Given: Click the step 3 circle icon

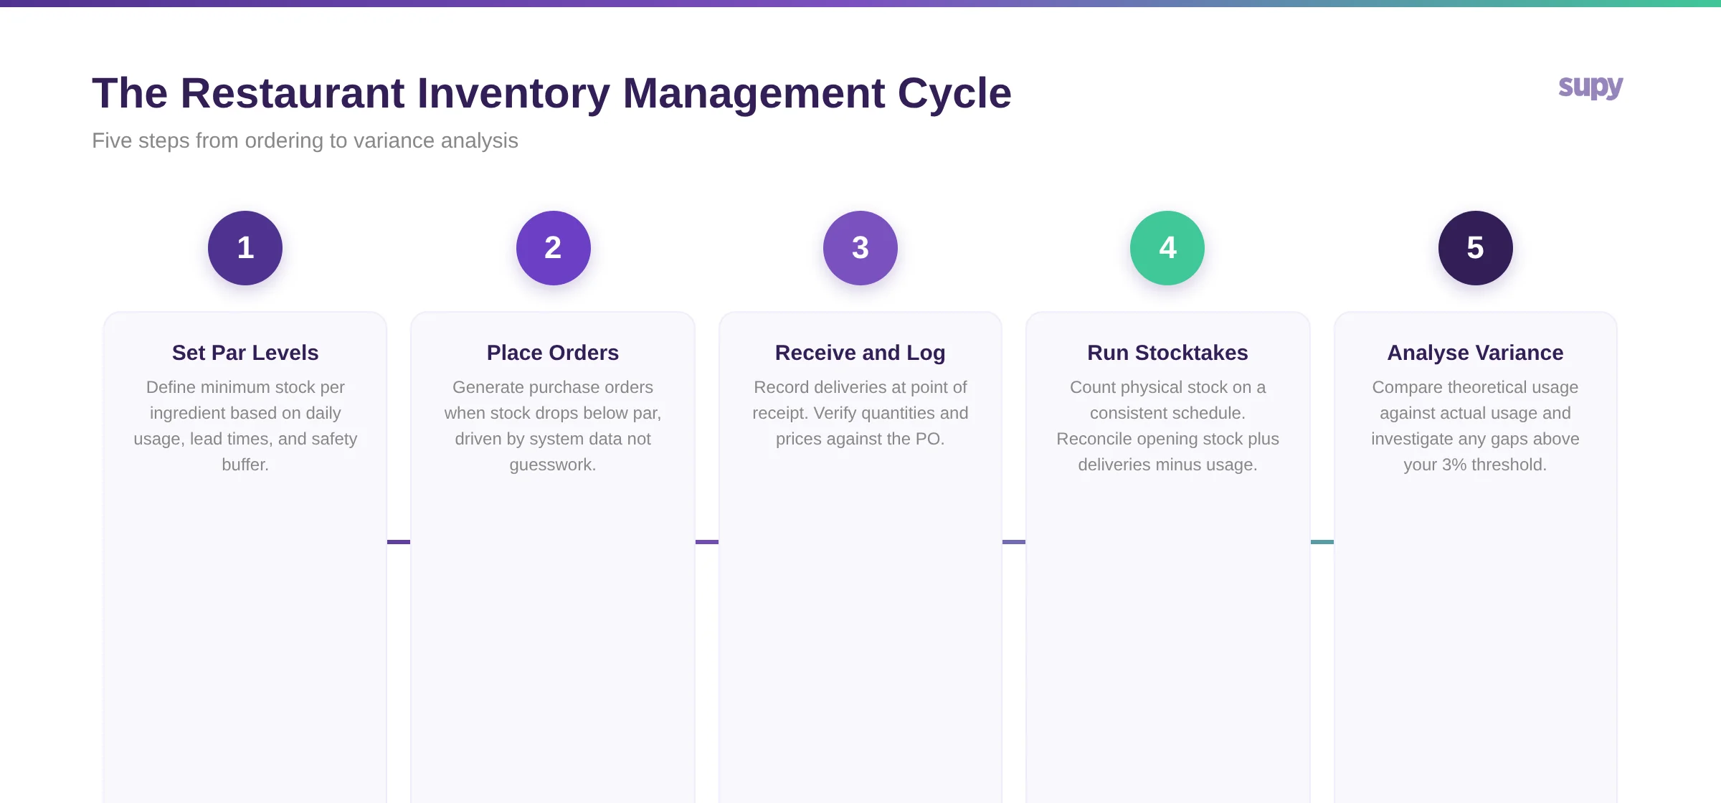Looking at the screenshot, I should (x=860, y=247).
